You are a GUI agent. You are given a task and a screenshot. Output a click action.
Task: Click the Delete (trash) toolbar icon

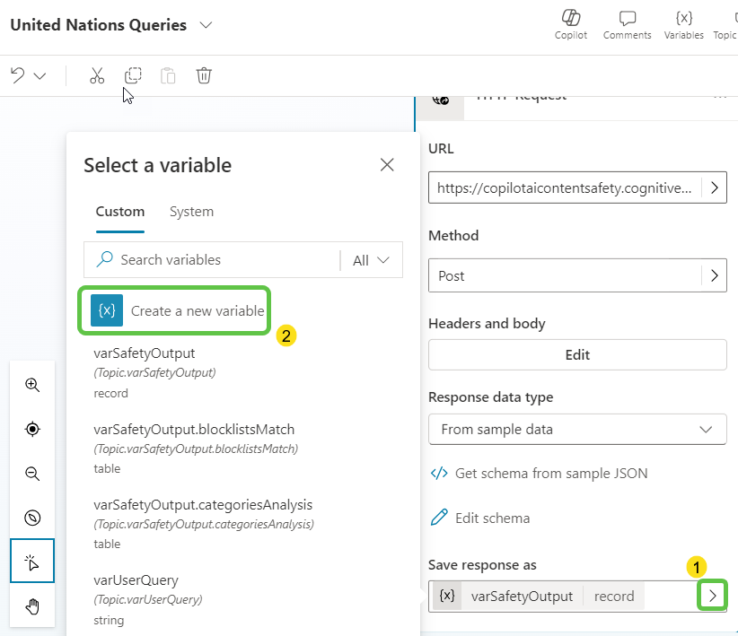[x=204, y=75]
